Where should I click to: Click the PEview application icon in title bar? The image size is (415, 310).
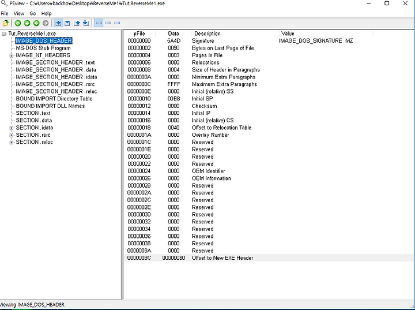[x=3, y=3]
